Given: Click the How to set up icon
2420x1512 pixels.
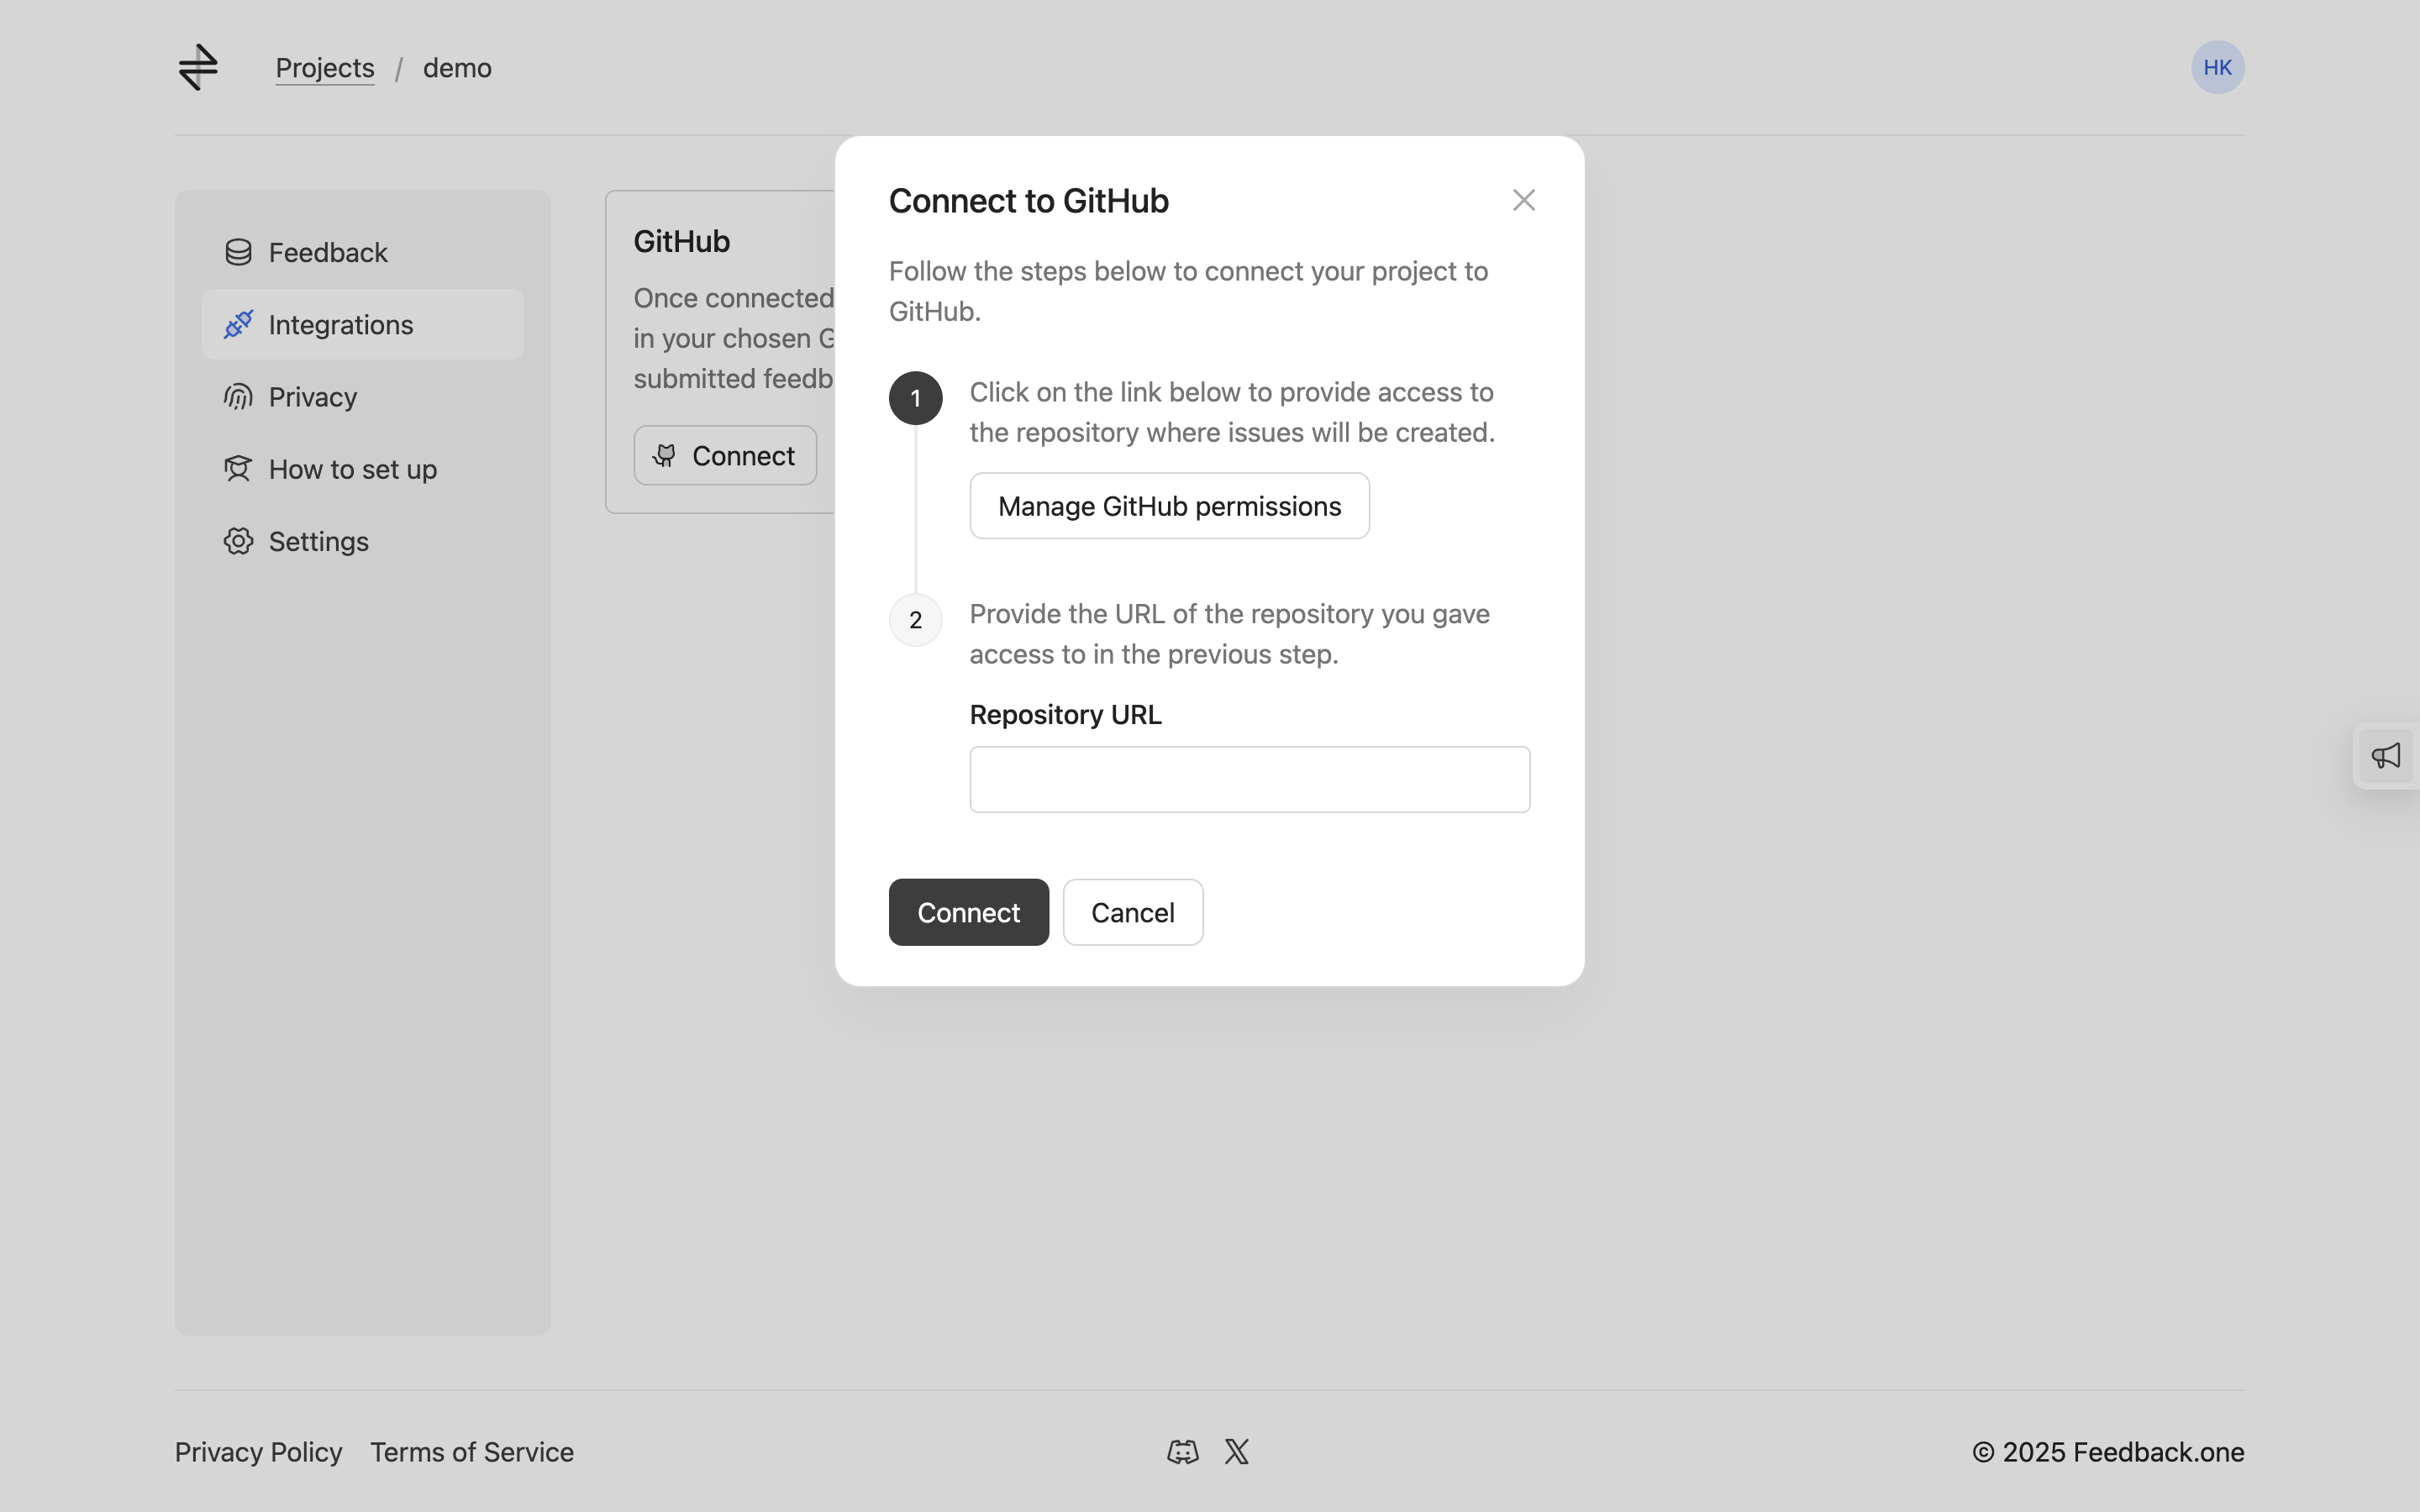Looking at the screenshot, I should coord(238,469).
